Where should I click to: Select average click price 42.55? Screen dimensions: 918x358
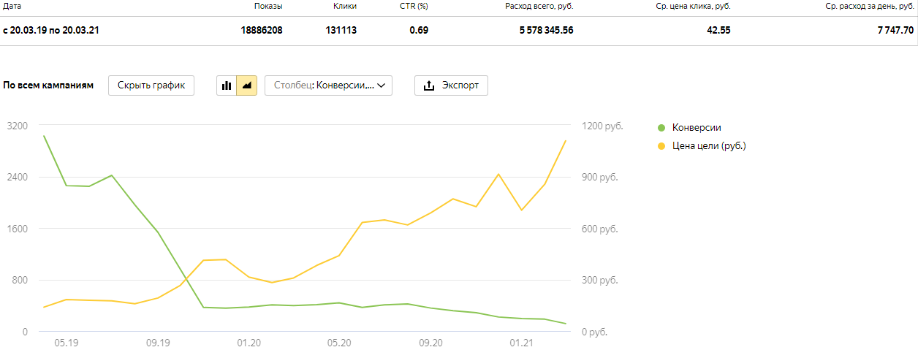718,31
